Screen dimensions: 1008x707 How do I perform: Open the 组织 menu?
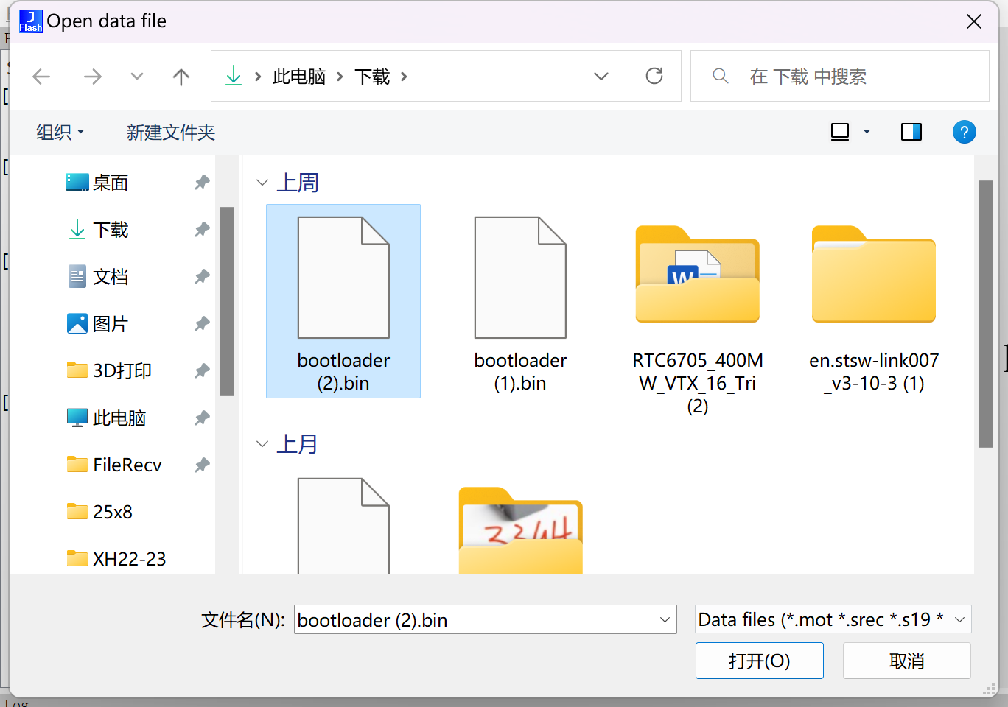[60, 133]
